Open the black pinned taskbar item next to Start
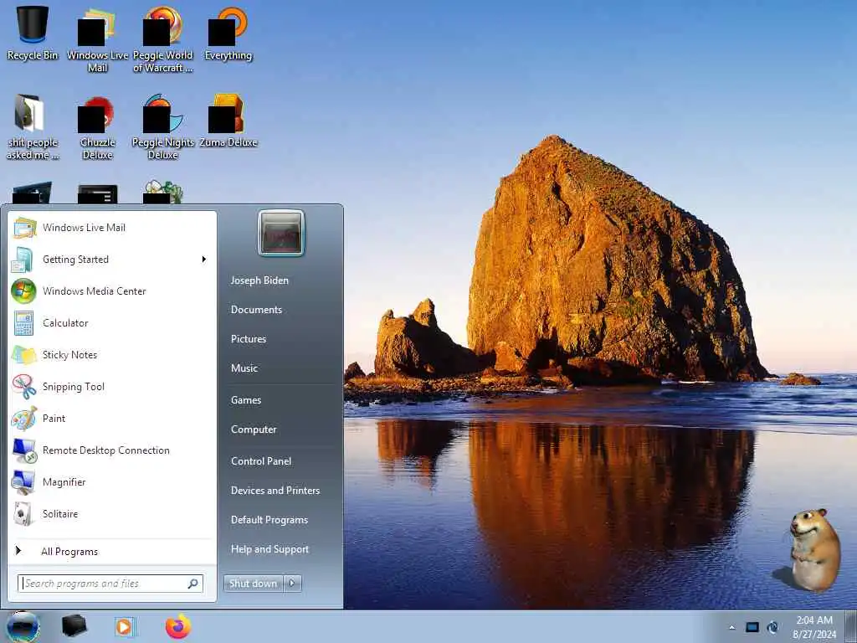The width and height of the screenshot is (857, 643). tap(74, 626)
